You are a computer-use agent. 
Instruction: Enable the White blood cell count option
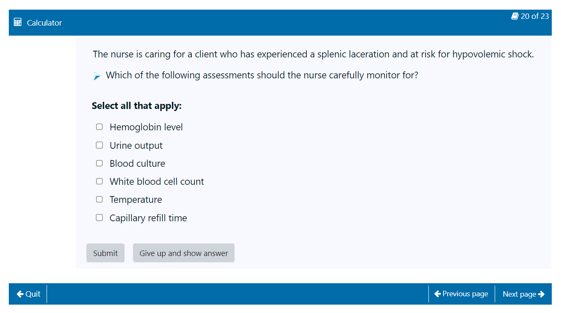point(99,181)
